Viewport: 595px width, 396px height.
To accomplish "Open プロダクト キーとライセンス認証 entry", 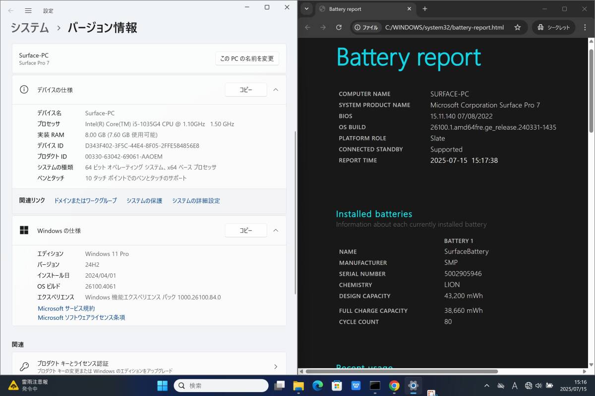I will point(149,367).
